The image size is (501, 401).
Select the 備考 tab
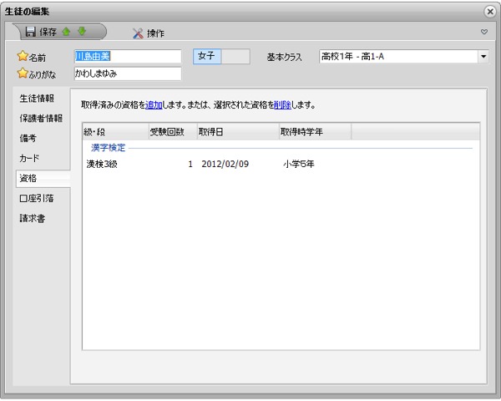[x=28, y=138]
